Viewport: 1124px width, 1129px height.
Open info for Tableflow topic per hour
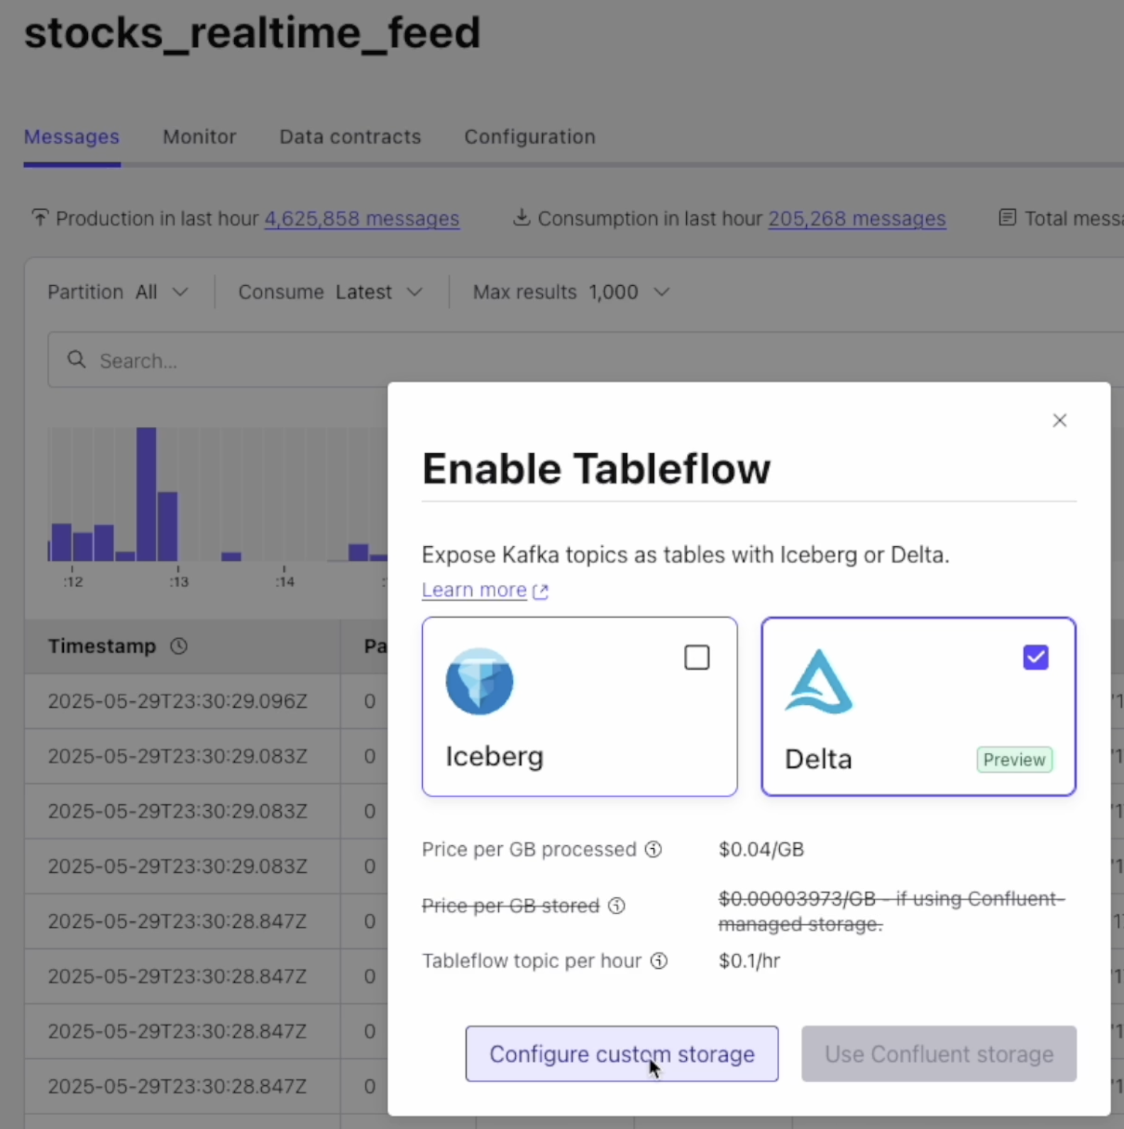(659, 961)
